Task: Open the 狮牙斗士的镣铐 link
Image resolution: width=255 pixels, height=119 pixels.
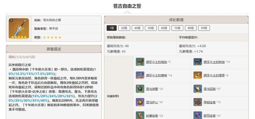Action: 156,75
